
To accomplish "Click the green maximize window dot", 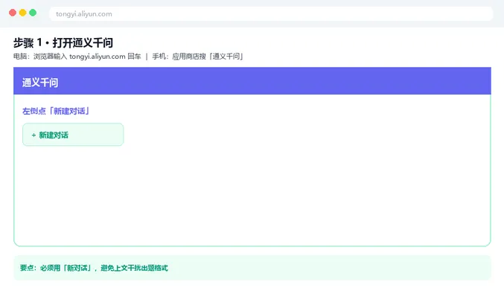I will click(33, 13).
